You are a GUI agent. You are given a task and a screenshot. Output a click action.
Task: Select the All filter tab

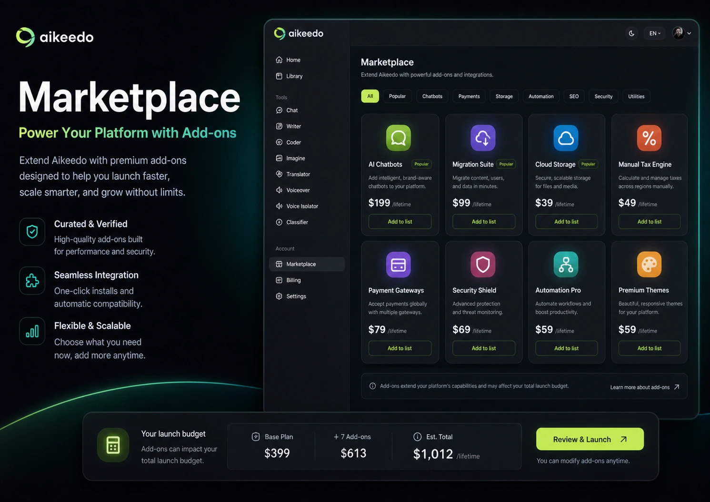point(370,96)
